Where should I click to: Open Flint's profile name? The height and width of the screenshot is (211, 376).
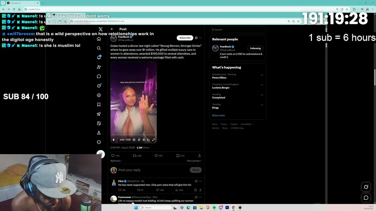click(x=121, y=181)
